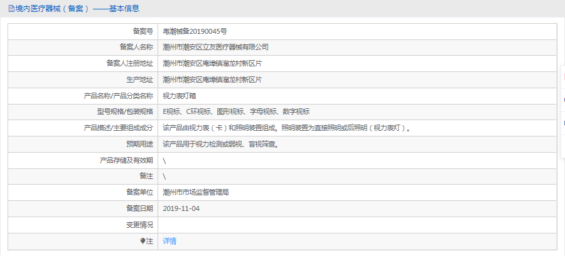Click the 生产地址 address value
This screenshot has width=565, height=256.
click(212, 79)
